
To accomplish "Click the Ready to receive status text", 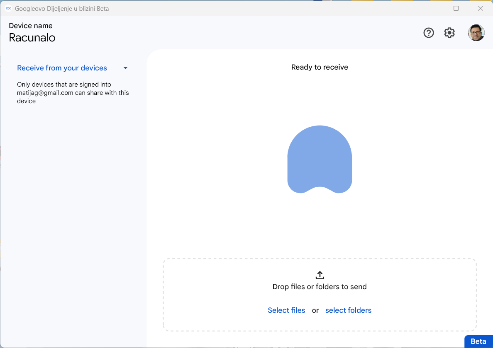I will (320, 67).
